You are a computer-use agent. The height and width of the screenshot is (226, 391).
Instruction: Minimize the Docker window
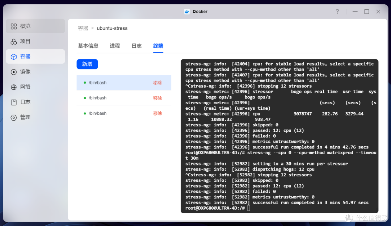[x=355, y=12]
